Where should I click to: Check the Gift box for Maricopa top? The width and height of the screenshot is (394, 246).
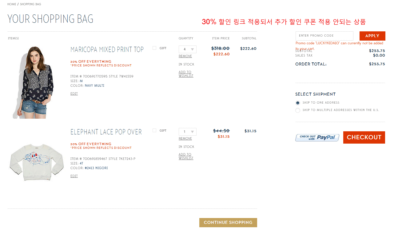pos(154,48)
